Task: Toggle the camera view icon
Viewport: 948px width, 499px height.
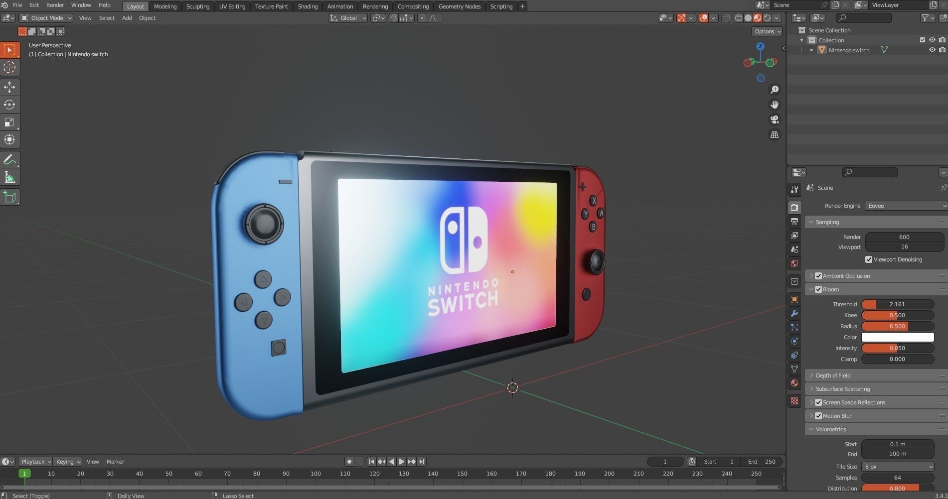Action: coord(775,120)
